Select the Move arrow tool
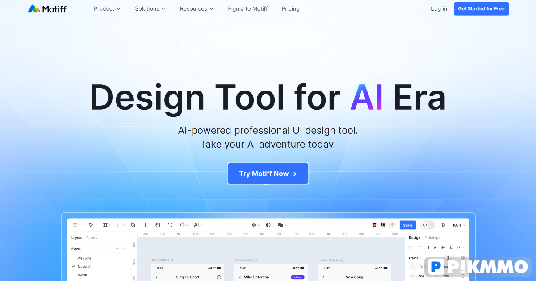The width and height of the screenshot is (536, 281). [x=91, y=225]
